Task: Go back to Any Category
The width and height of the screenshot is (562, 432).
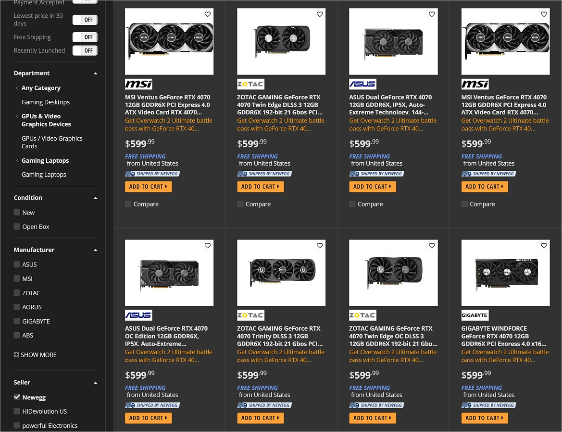Action: [x=41, y=88]
